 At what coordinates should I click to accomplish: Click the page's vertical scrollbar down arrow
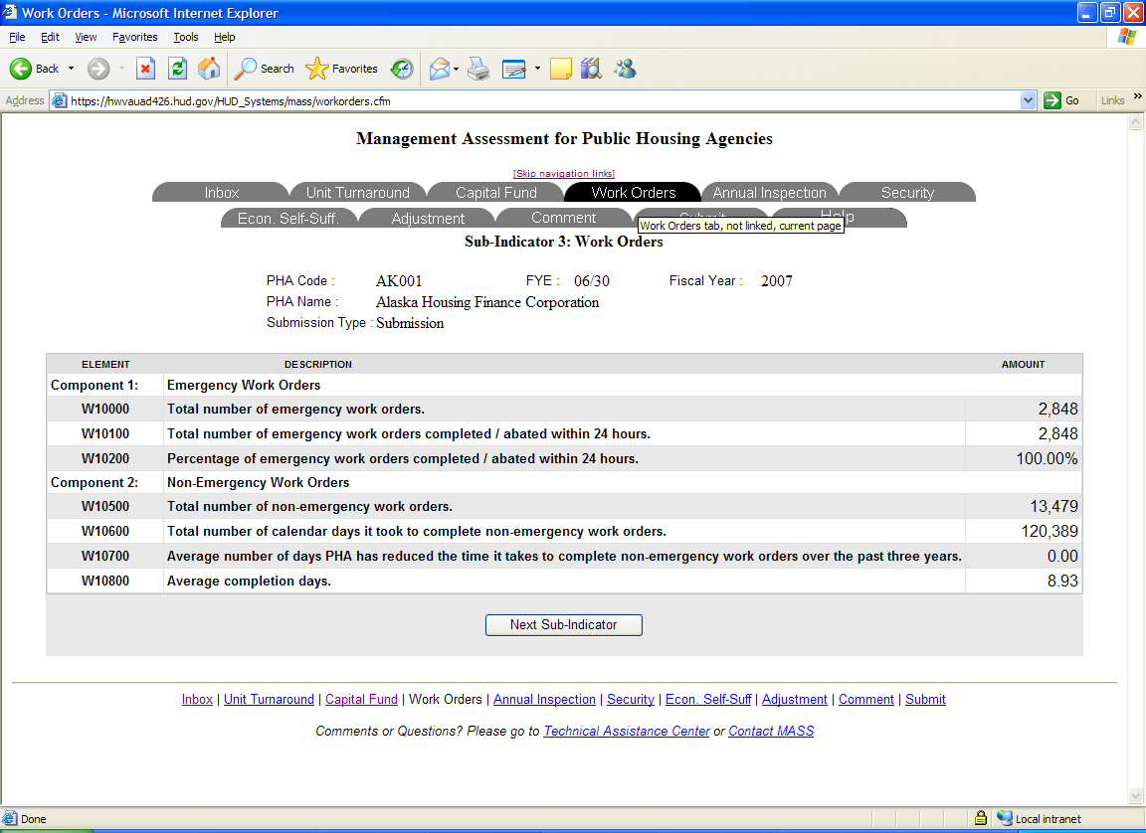(1135, 796)
